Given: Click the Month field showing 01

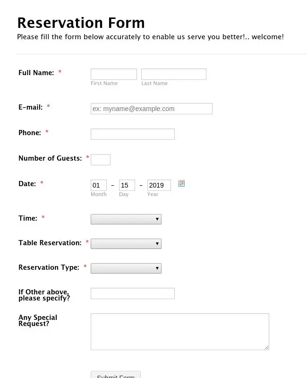Looking at the screenshot, I should click(x=99, y=185).
